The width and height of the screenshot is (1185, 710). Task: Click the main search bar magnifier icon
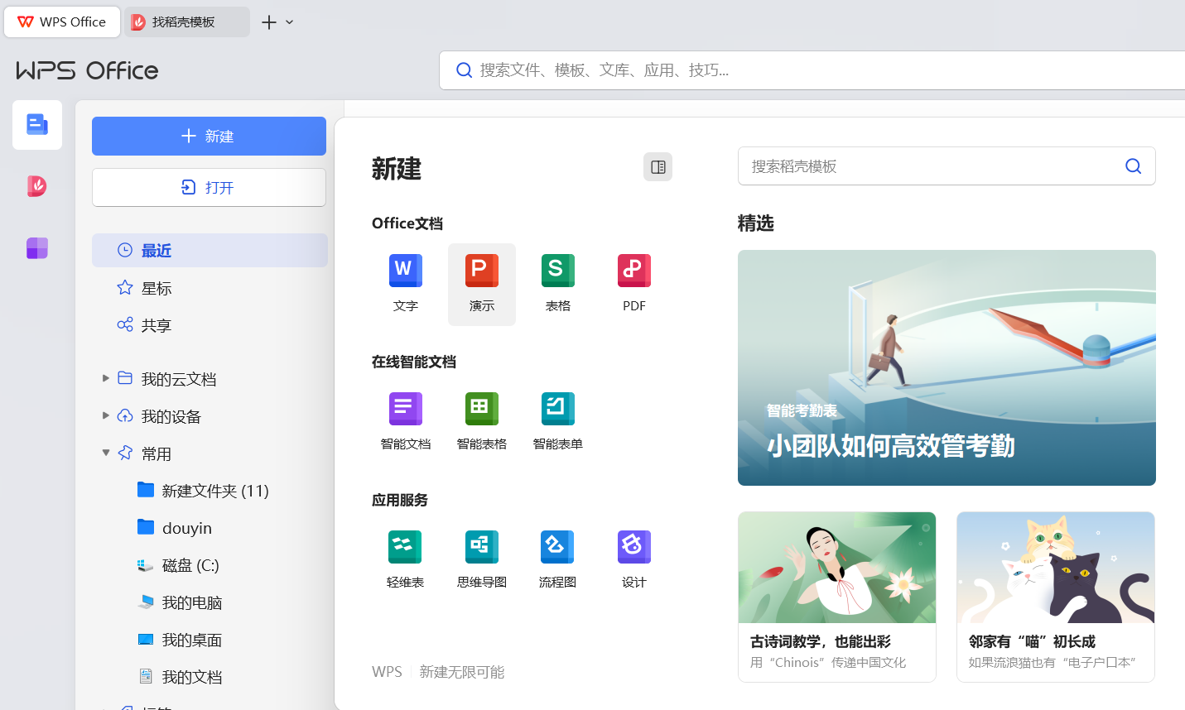pyautogui.click(x=465, y=70)
